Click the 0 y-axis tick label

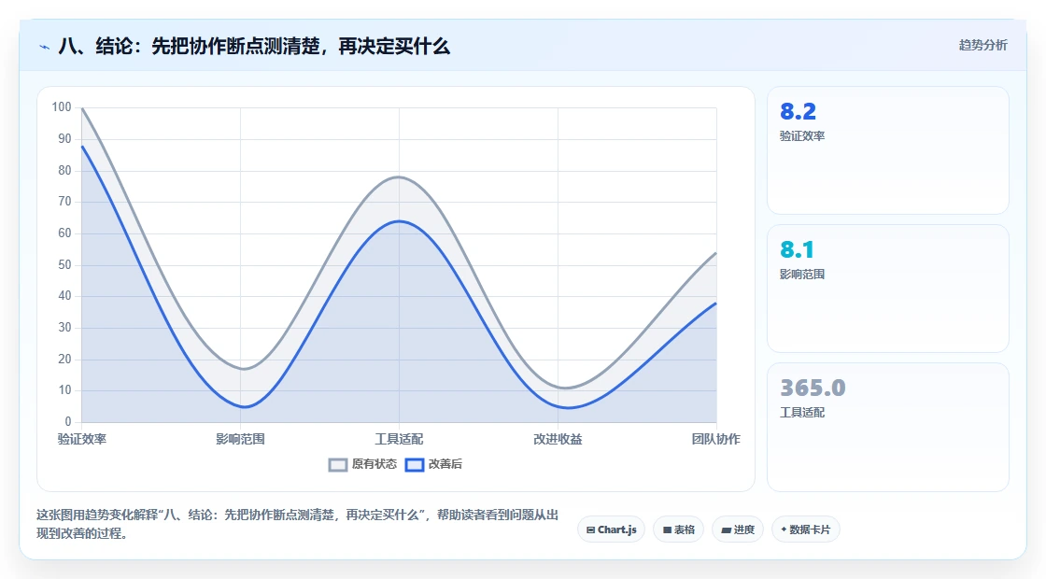tap(68, 421)
